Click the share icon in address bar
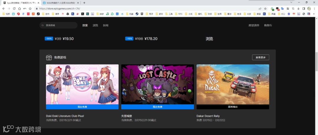Screen dimensions: 318x135 point(260,9)
